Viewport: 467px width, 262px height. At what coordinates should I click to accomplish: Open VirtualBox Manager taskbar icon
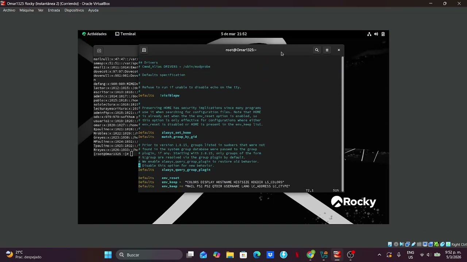324,255
